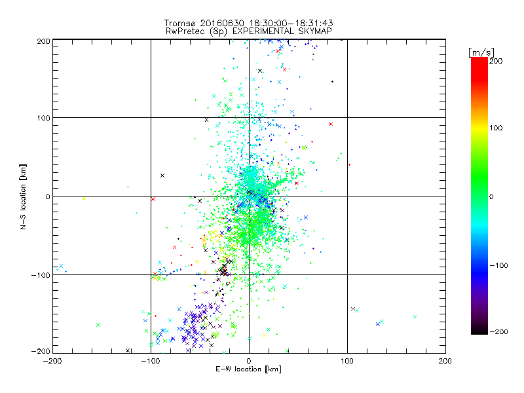
Task: Click the y-axis tick label '-100'
Action: pyautogui.click(x=41, y=275)
